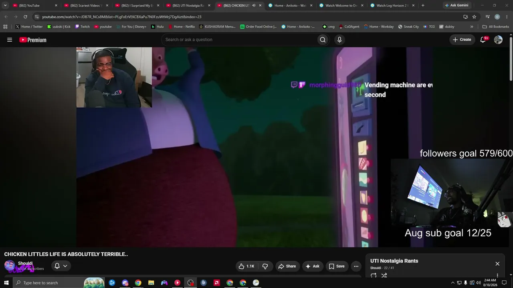The image size is (513, 288).
Task: Reload the page in Chrome
Action: [x=25, y=17]
